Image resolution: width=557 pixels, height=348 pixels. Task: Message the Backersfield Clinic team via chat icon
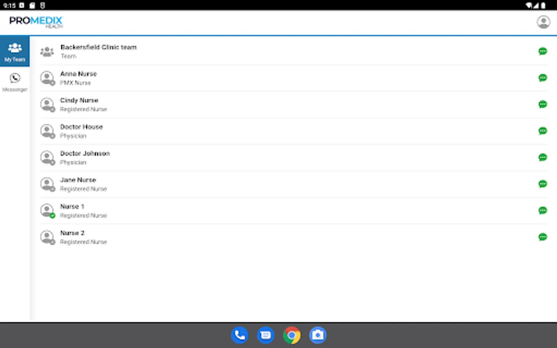coord(543,51)
